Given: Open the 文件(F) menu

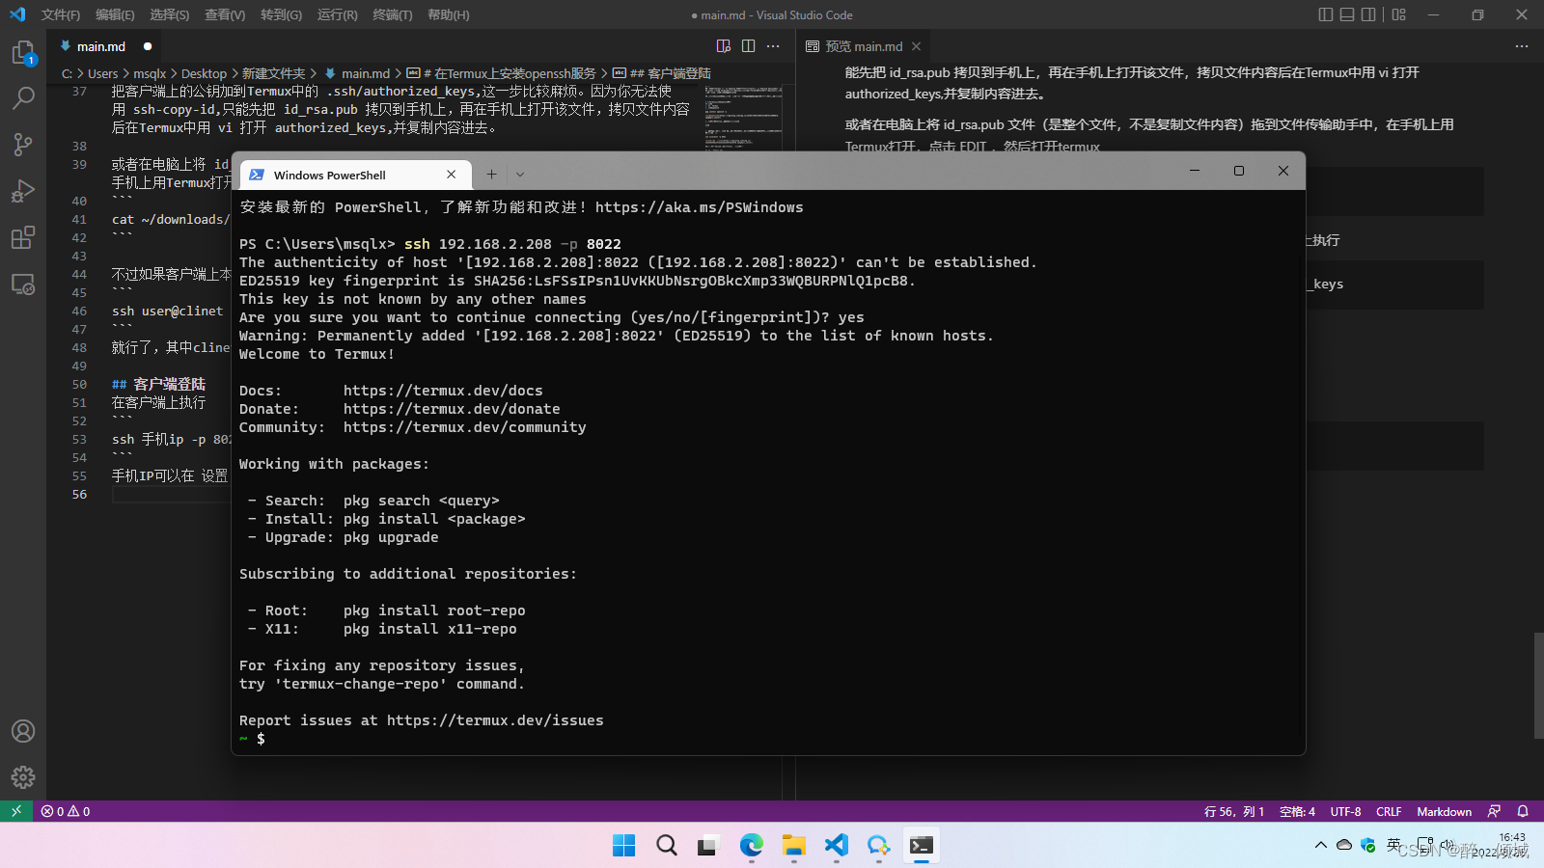Looking at the screenshot, I should (x=61, y=14).
